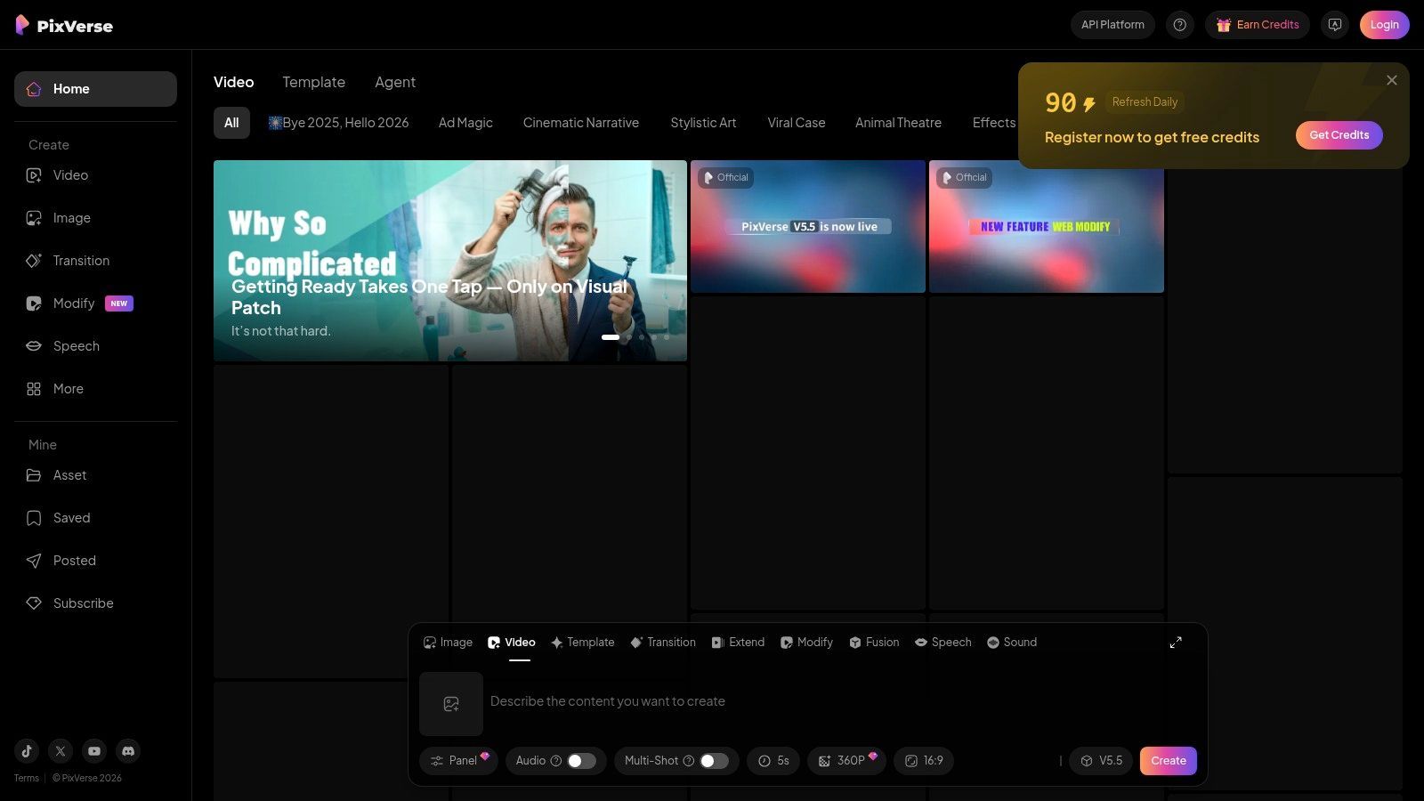The width and height of the screenshot is (1424, 801).
Task: Open the 5s duration dropdown
Action: pos(773,761)
